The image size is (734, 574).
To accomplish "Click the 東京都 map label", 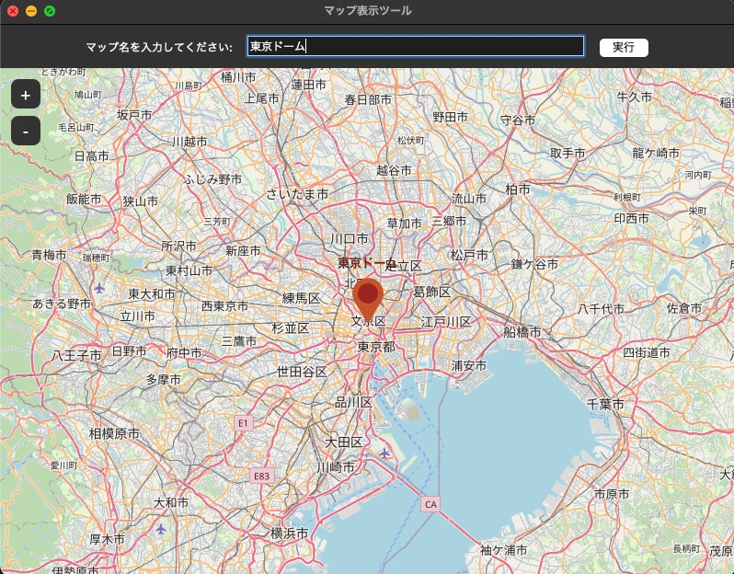I will (x=376, y=347).
